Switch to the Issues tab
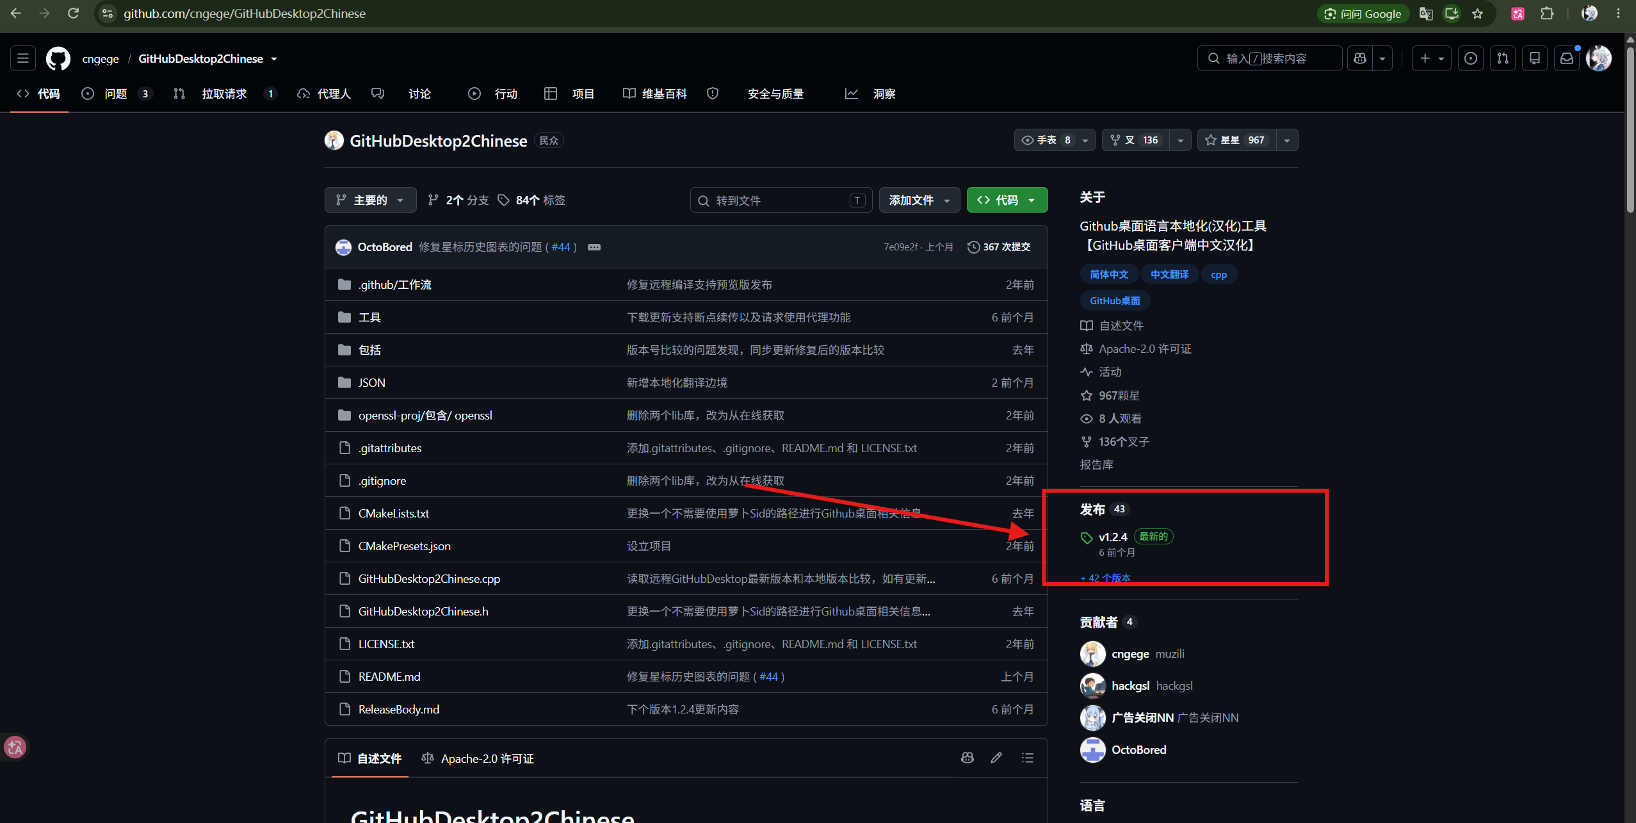 (x=116, y=94)
